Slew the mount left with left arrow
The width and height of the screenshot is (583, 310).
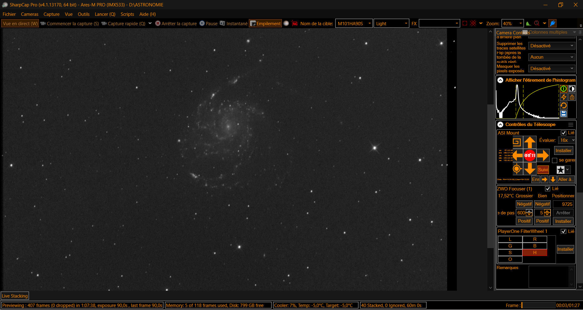coord(517,155)
